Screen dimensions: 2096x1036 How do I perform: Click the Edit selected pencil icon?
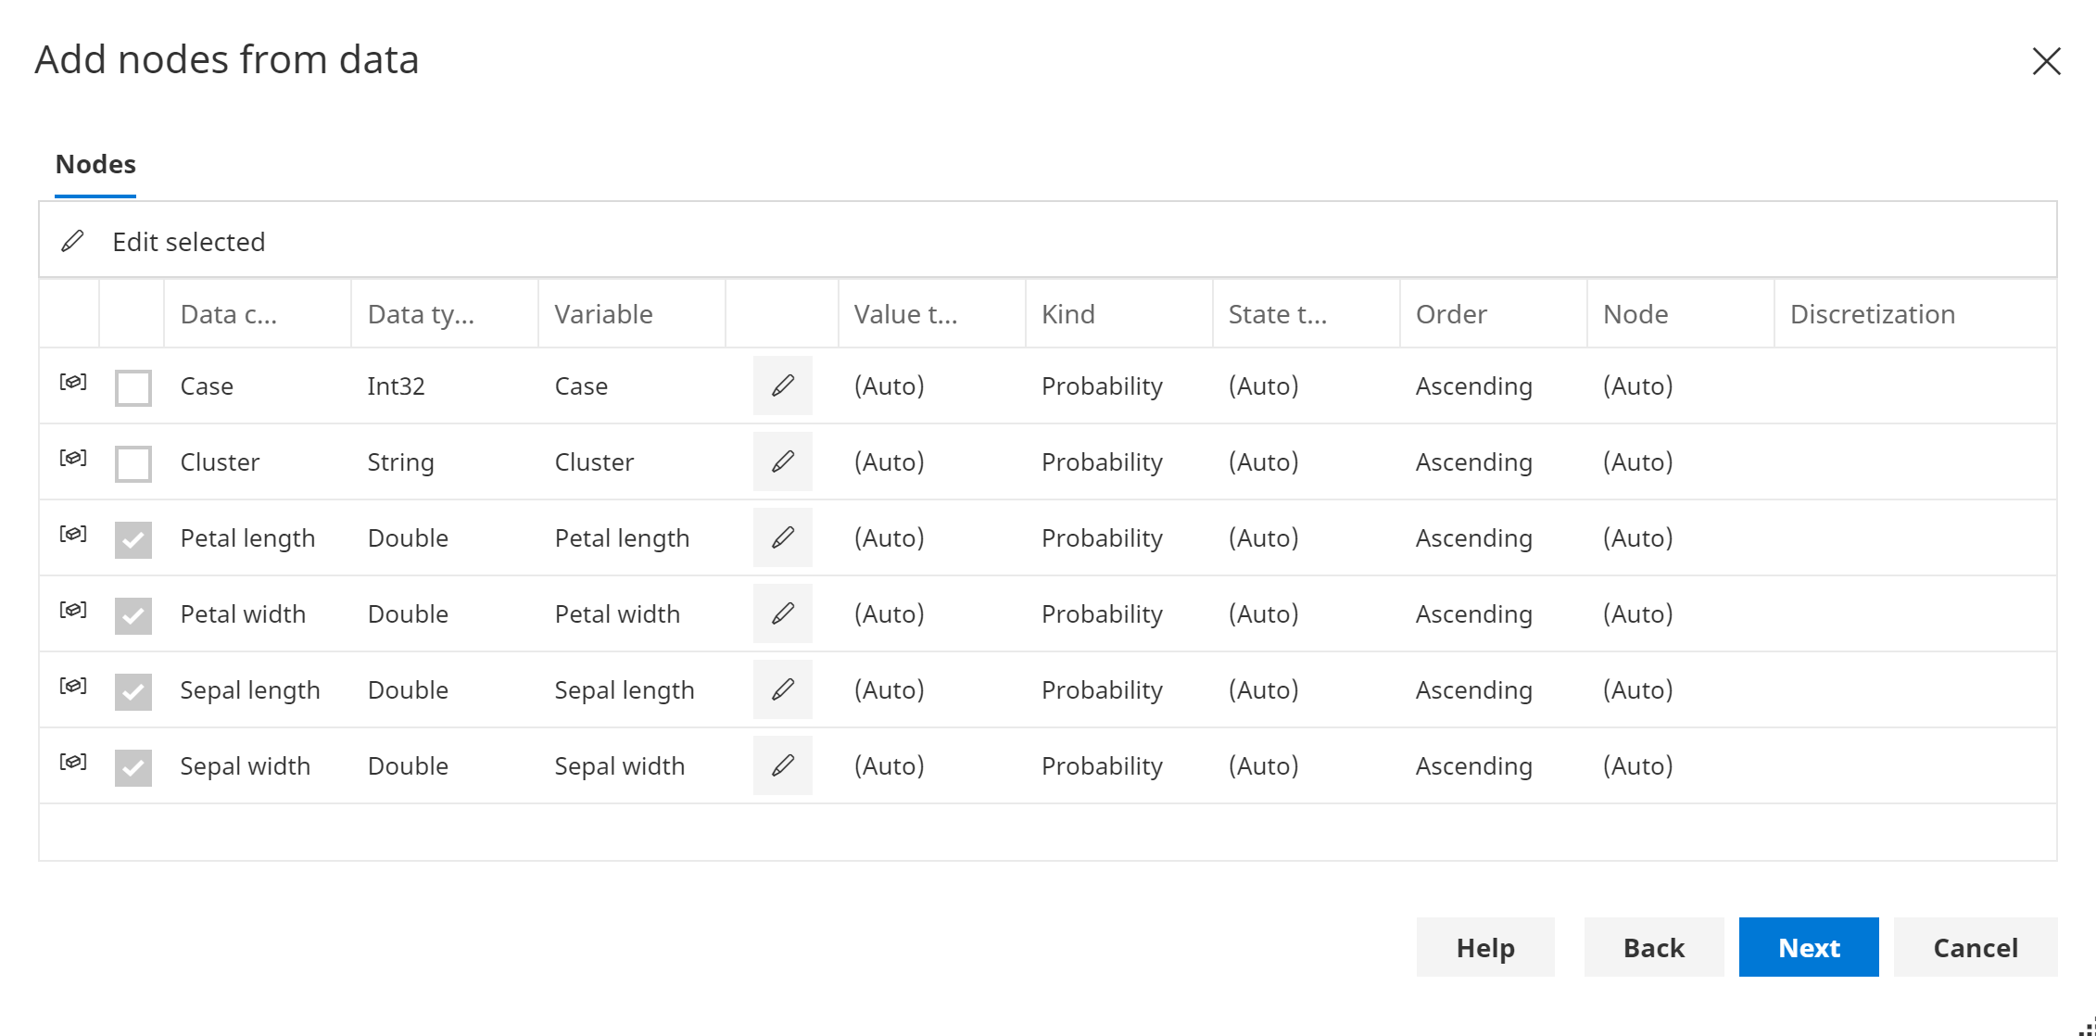pos(72,241)
